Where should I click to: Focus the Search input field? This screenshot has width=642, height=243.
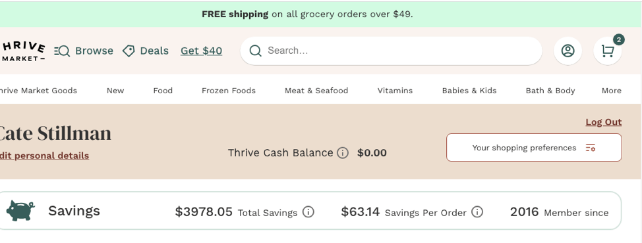tap(391, 51)
